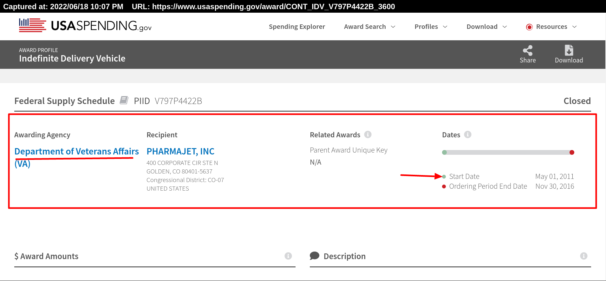Open the Profiles menu

pos(426,27)
